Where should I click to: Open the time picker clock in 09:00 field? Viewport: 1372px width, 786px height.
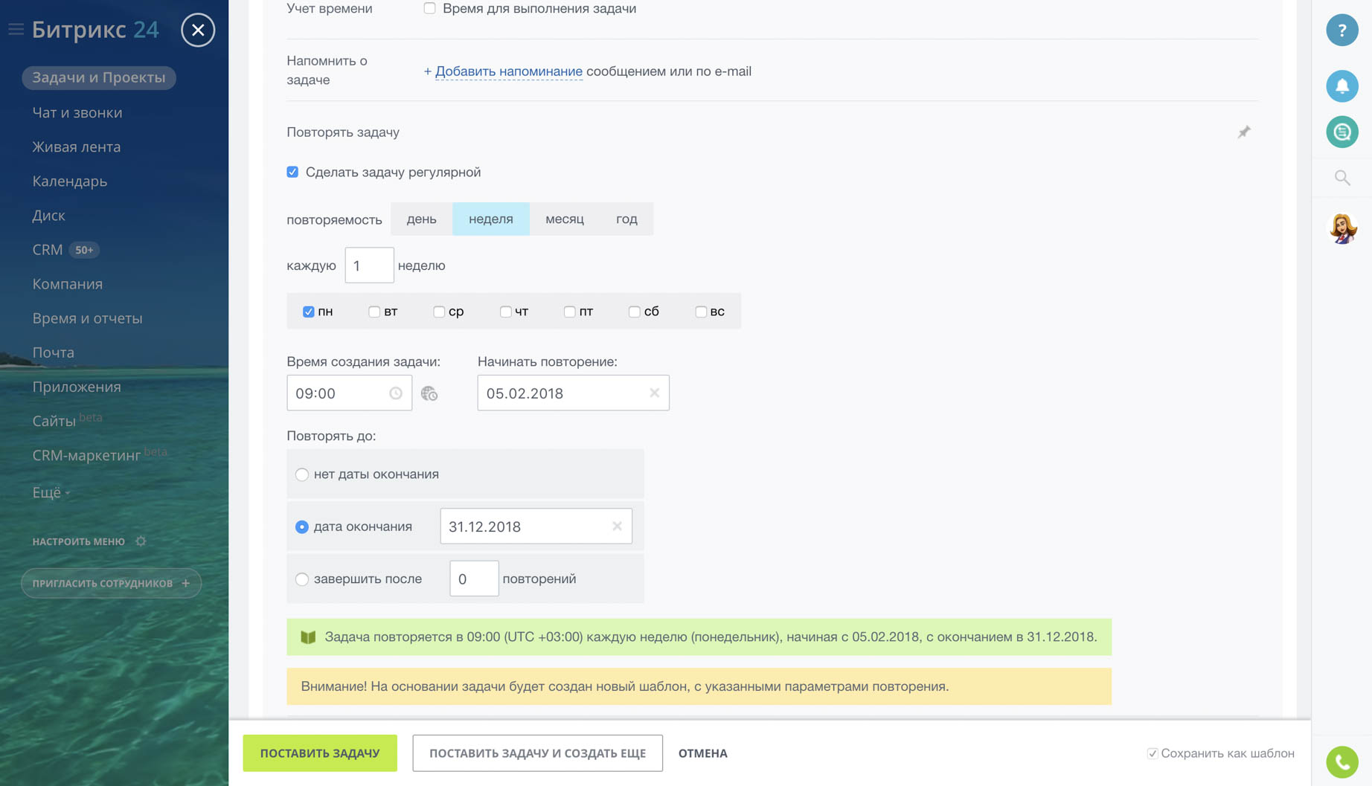pyautogui.click(x=396, y=393)
